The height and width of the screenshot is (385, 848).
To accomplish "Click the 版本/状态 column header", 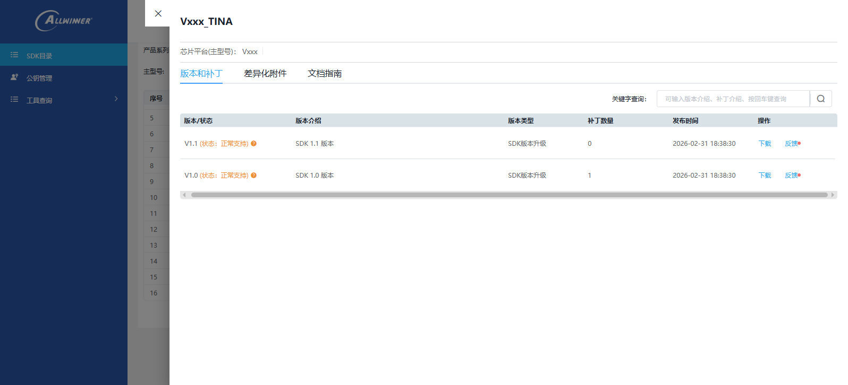I will tap(198, 121).
